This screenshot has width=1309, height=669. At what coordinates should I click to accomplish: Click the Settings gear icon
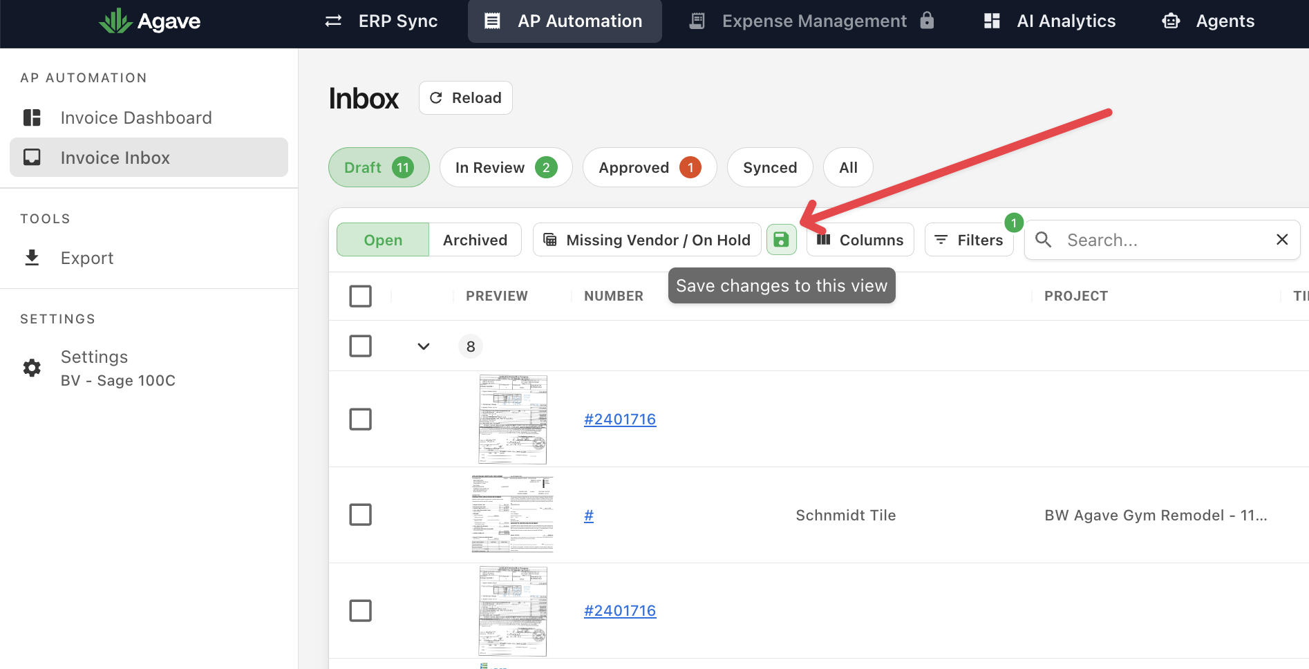point(32,368)
